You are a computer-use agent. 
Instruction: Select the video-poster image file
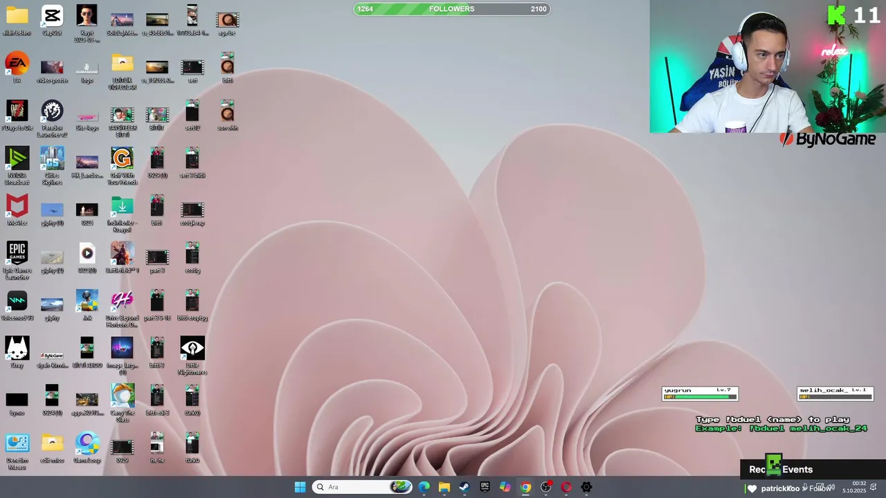click(x=52, y=71)
